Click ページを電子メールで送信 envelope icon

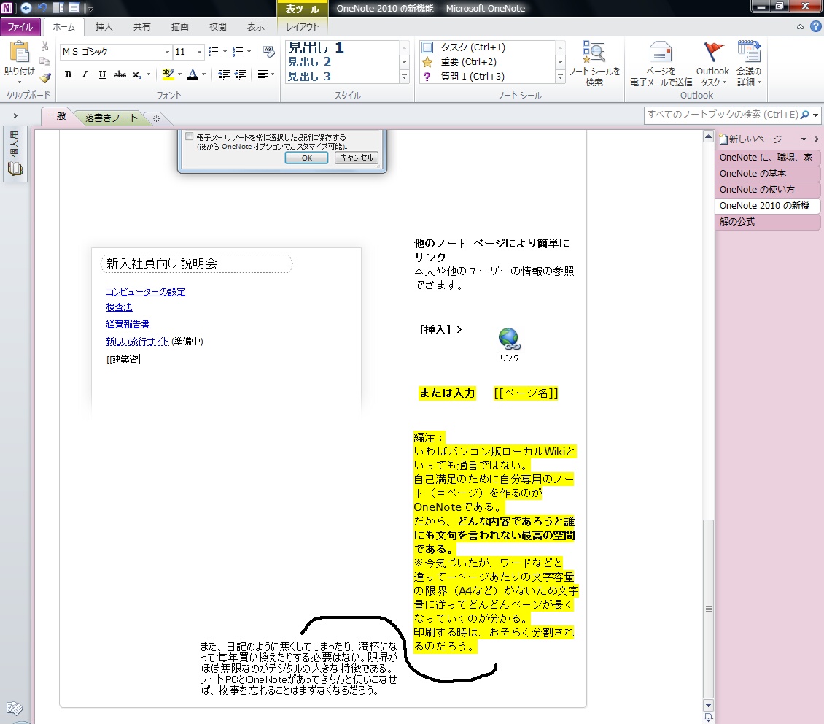coord(661,52)
